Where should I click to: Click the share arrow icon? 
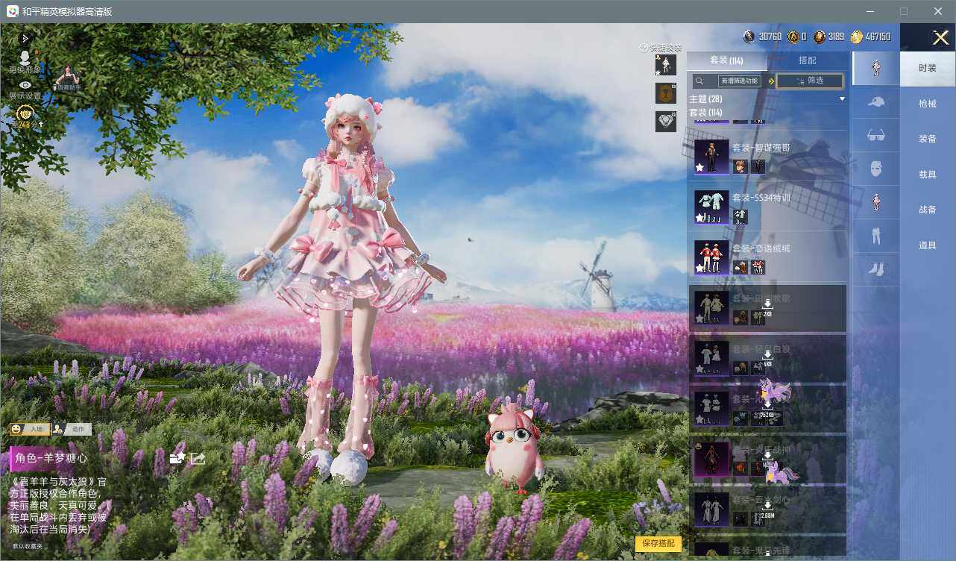tap(198, 457)
